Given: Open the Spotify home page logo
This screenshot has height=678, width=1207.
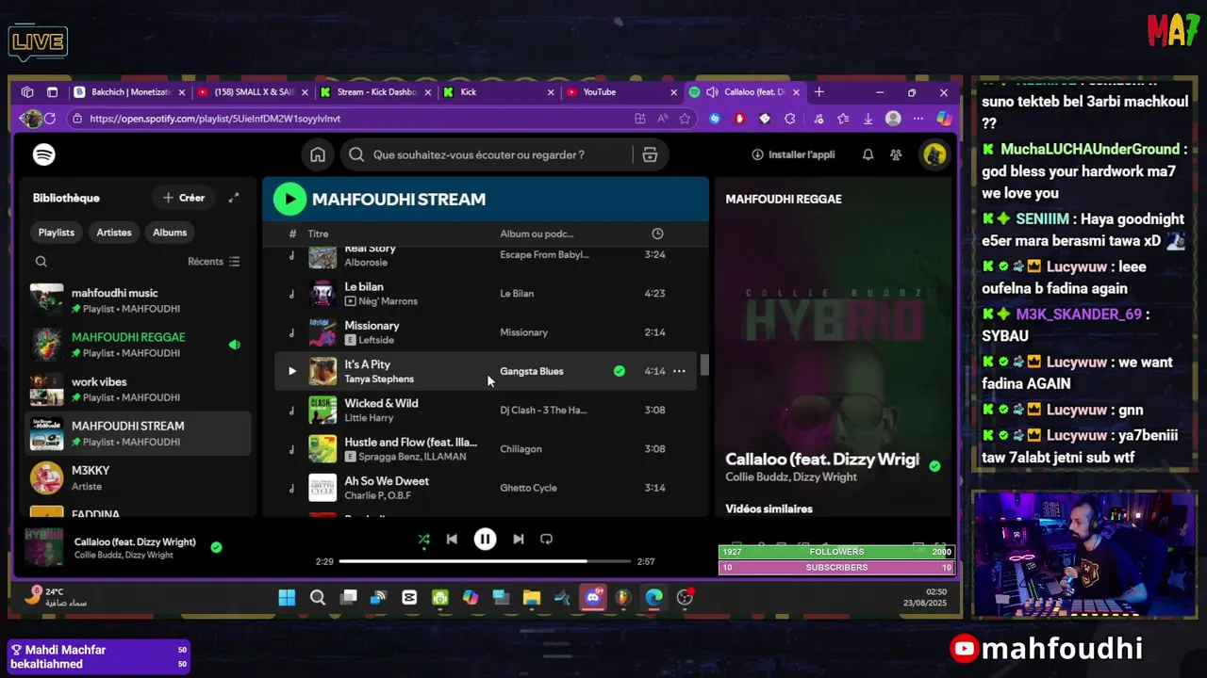Looking at the screenshot, I should click(43, 154).
